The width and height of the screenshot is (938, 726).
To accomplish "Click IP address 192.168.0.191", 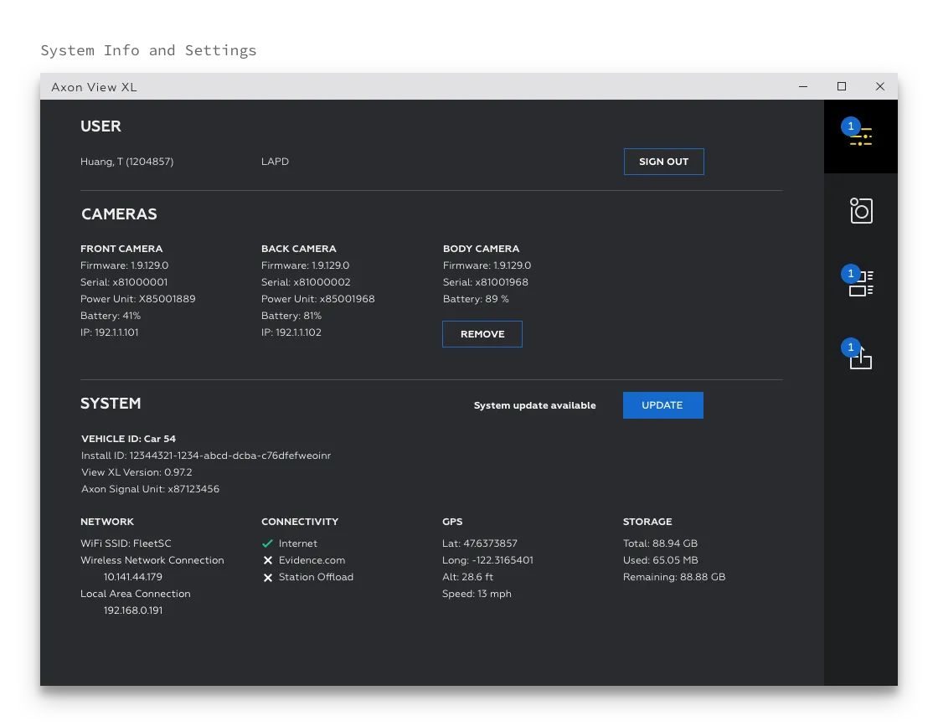I will 133,610.
